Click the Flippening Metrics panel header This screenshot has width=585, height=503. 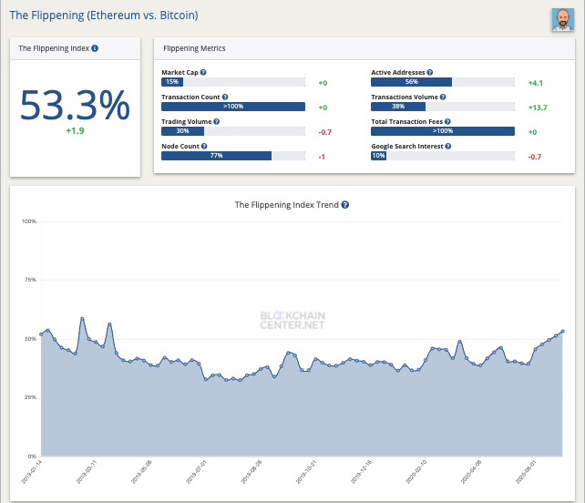pyautogui.click(x=193, y=48)
